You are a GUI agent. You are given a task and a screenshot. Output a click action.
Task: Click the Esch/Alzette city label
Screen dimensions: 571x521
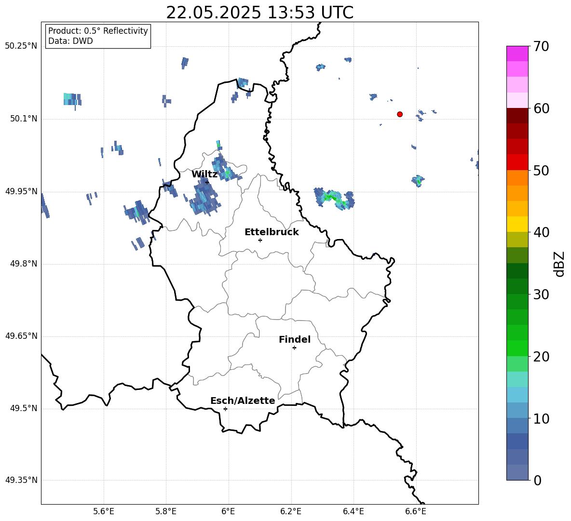click(x=243, y=401)
